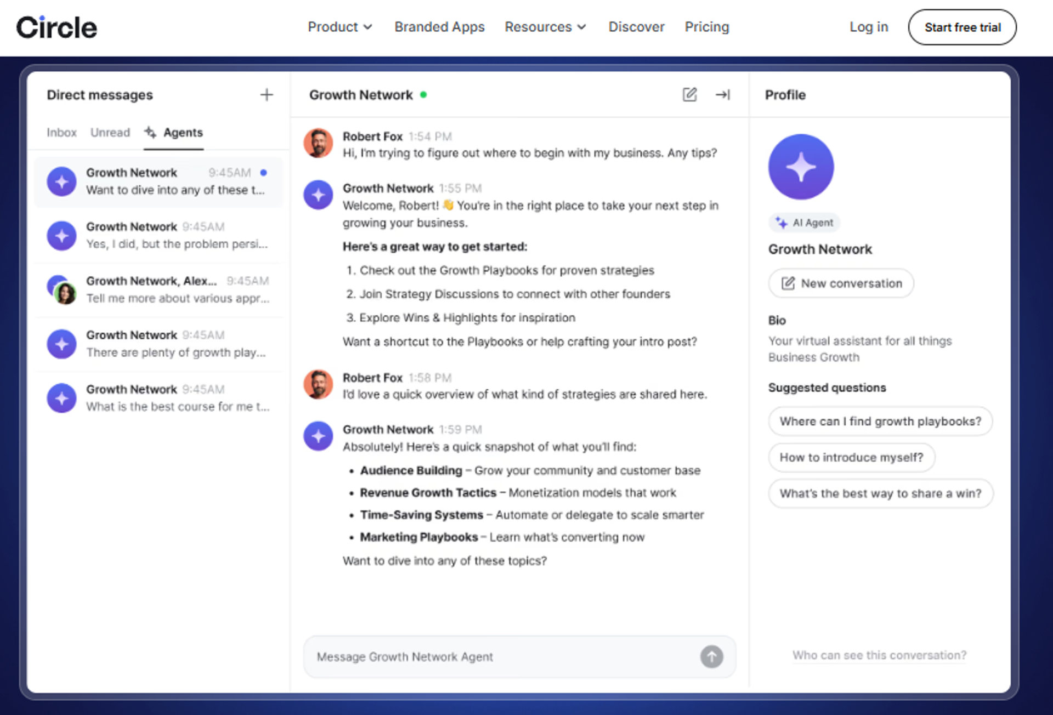This screenshot has width=1053, height=715.
Task: Click the Log in link
Action: [869, 27]
